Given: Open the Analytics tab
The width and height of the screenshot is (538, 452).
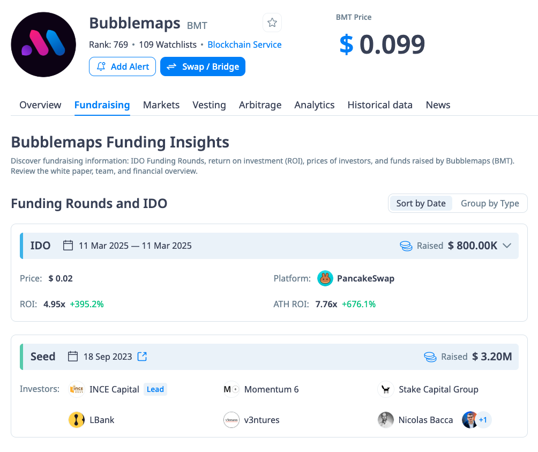Looking at the screenshot, I should coord(314,105).
